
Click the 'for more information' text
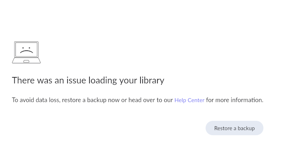tap(235, 100)
